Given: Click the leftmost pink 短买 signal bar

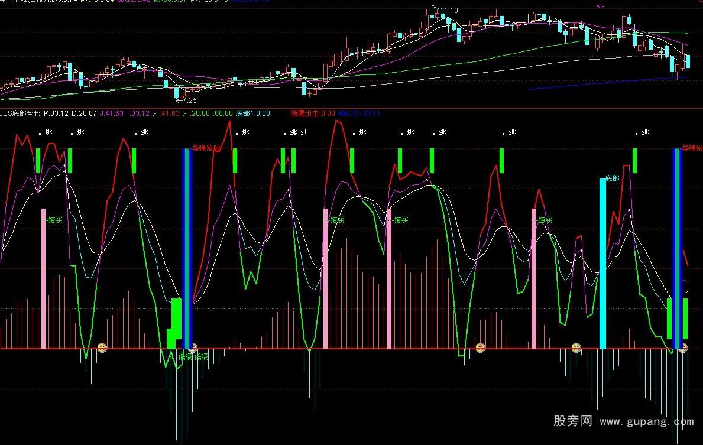Looking at the screenshot, I should (43, 278).
